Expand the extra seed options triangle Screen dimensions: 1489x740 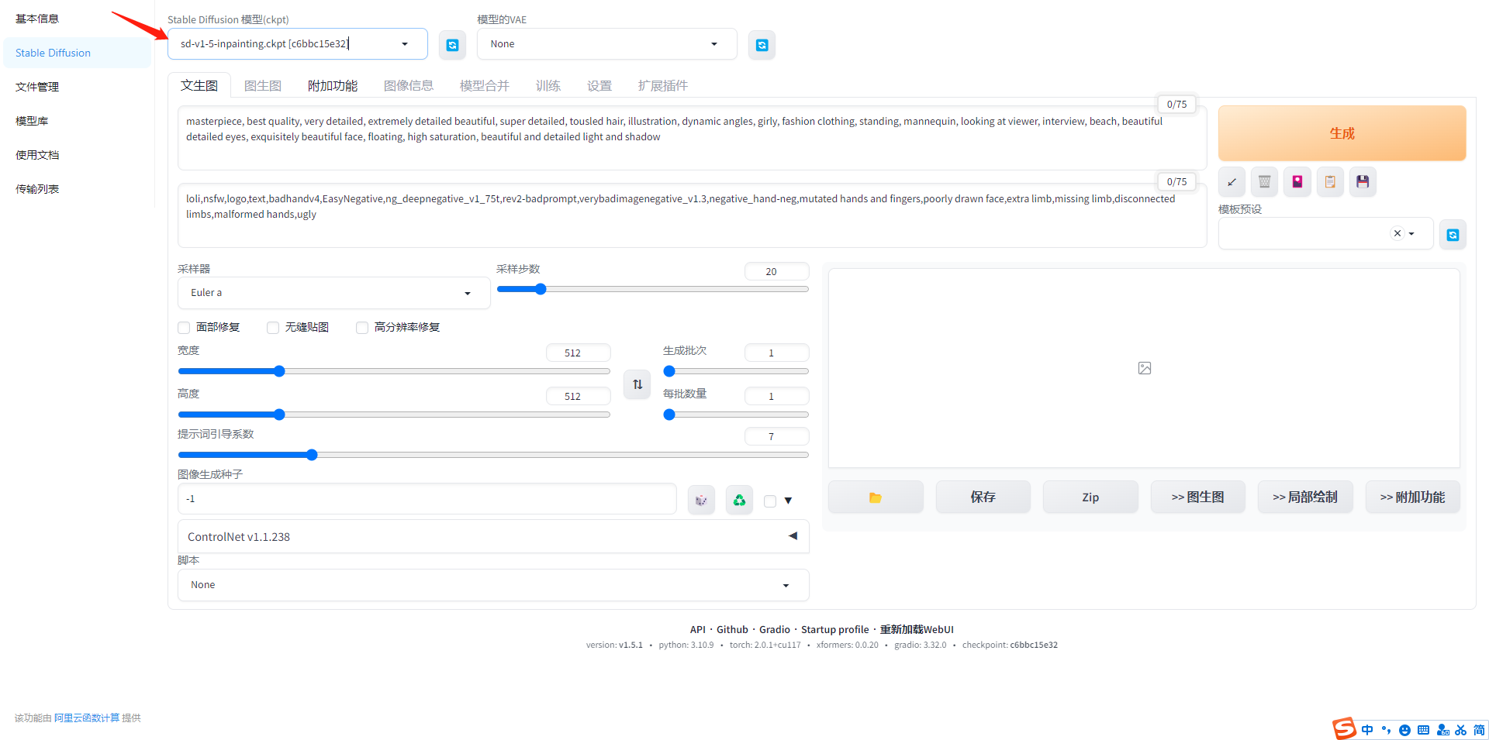[x=788, y=501]
